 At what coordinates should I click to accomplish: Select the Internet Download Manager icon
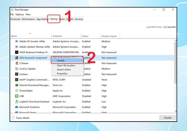point(17,85)
